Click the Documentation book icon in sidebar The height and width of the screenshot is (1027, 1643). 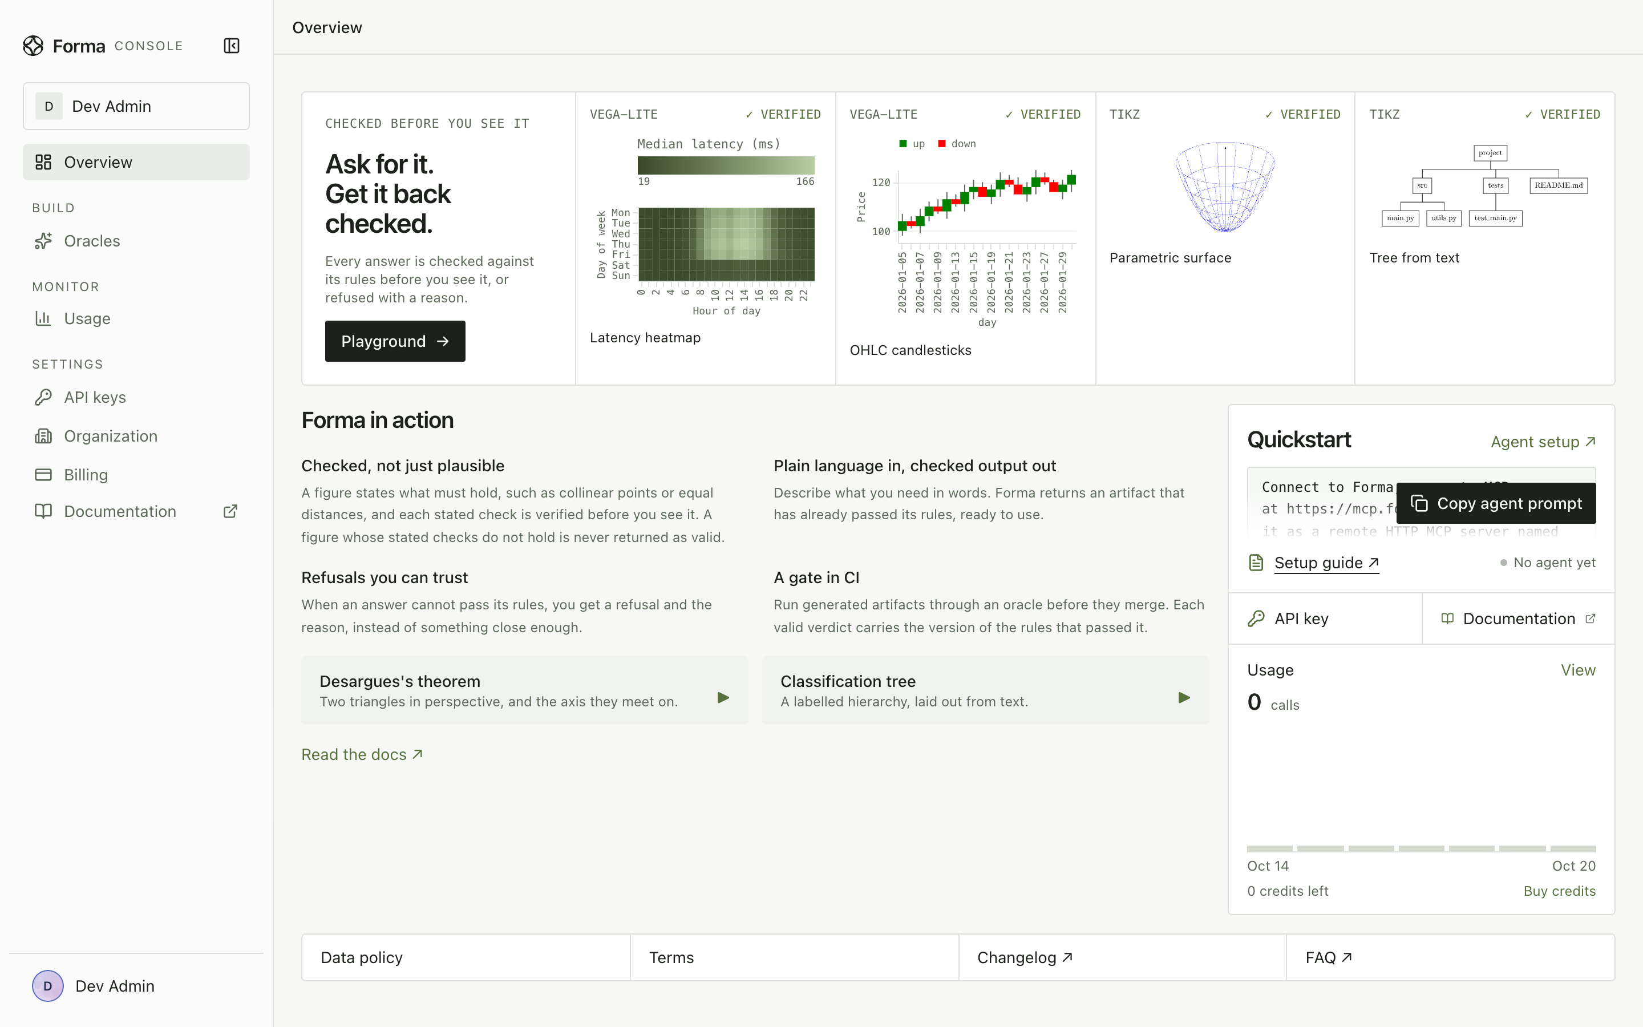43,511
